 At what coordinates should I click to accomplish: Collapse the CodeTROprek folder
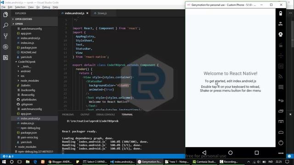(27, 62)
